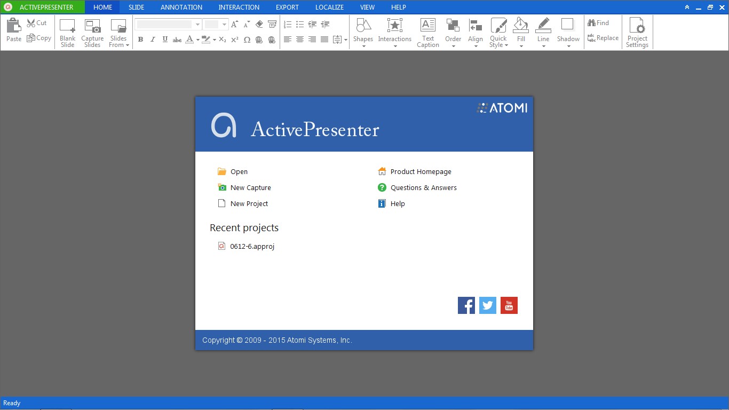Click Open on the start page

click(x=233, y=171)
